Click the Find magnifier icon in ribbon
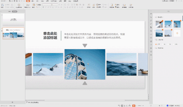 (116, 5)
